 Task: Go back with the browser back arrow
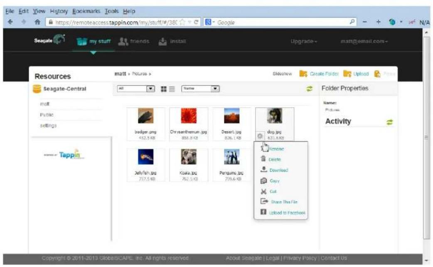10,22
